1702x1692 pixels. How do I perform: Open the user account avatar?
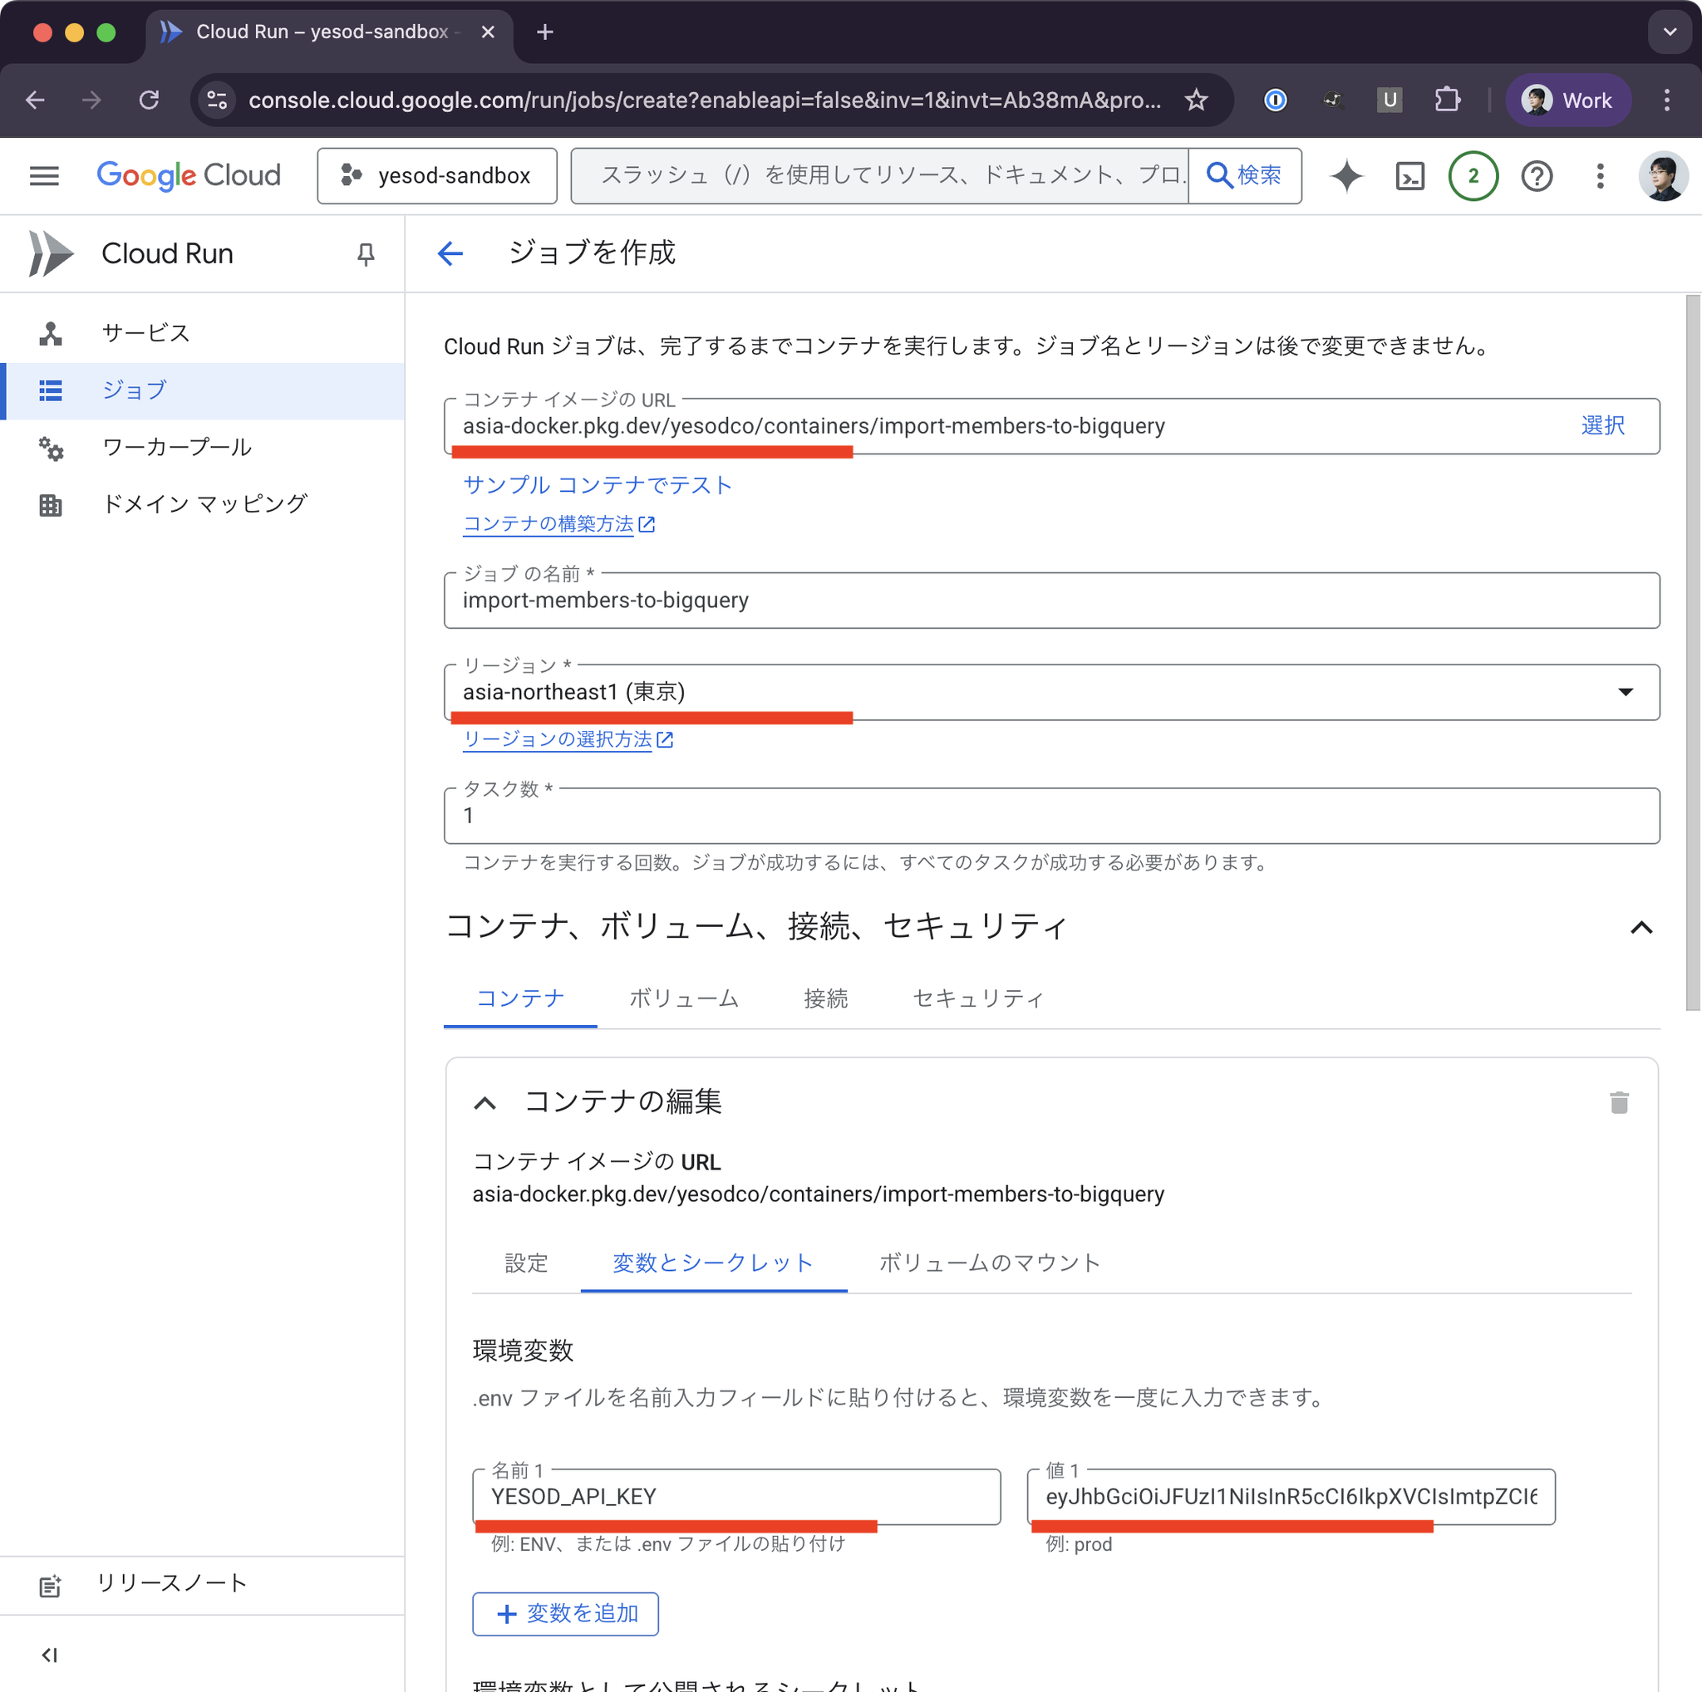(1662, 176)
